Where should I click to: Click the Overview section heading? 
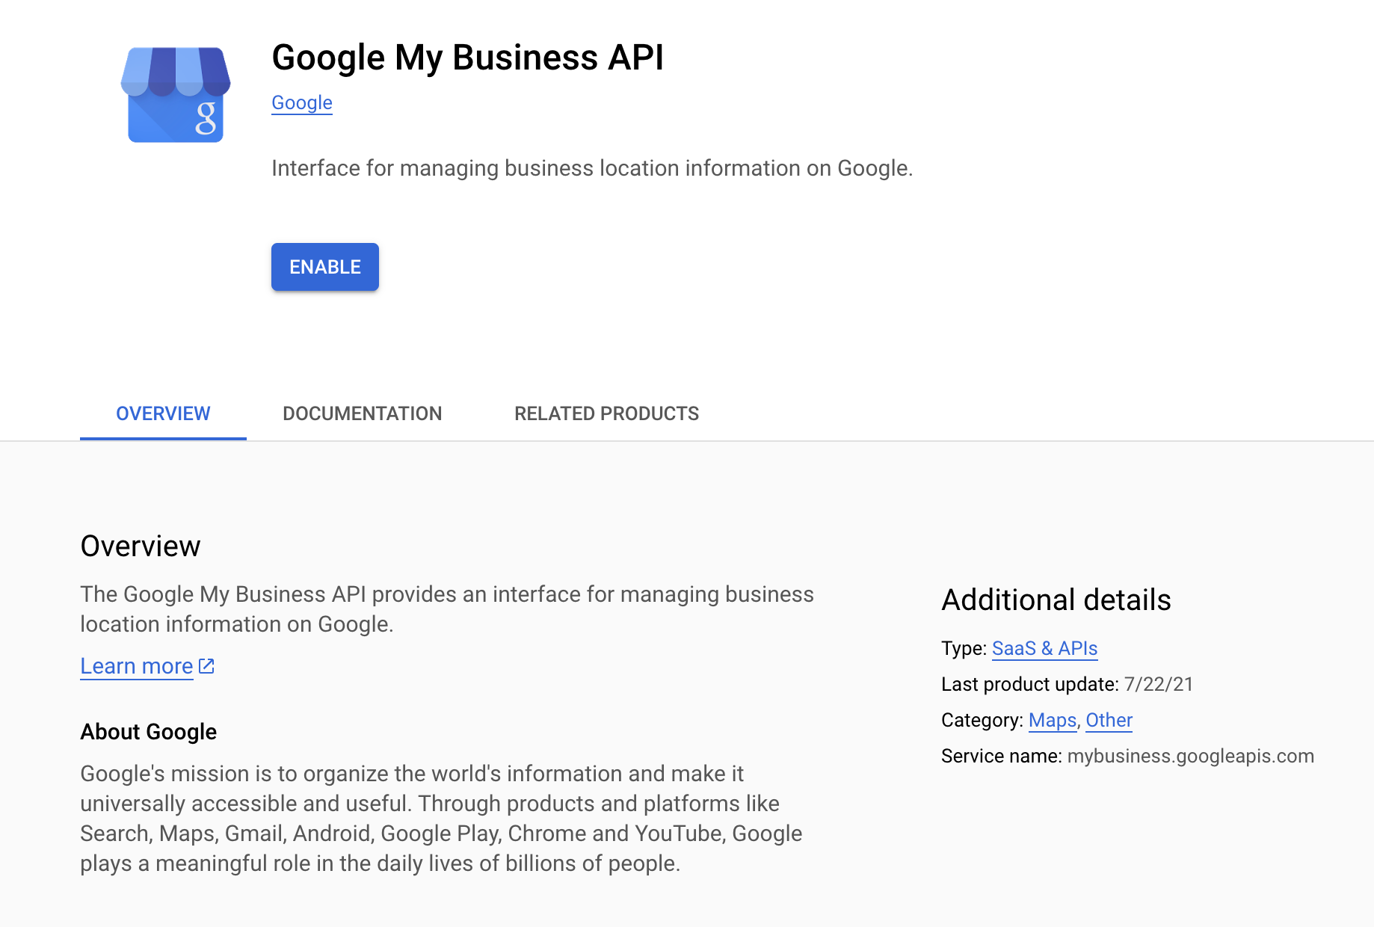click(141, 546)
